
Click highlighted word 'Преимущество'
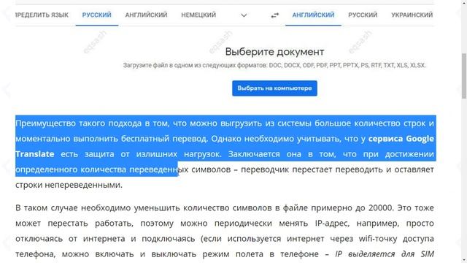(x=45, y=123)
